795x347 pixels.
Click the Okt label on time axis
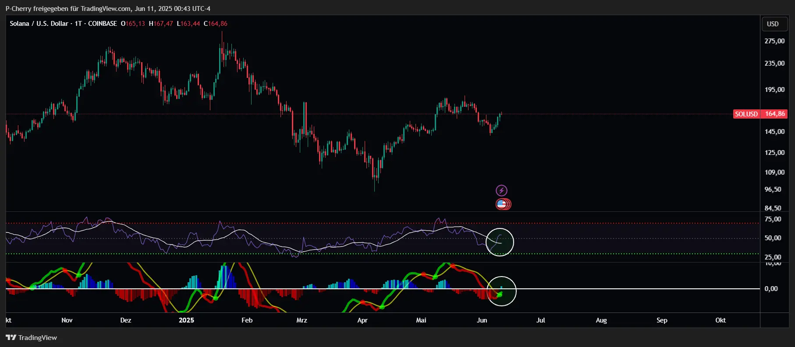720,320
